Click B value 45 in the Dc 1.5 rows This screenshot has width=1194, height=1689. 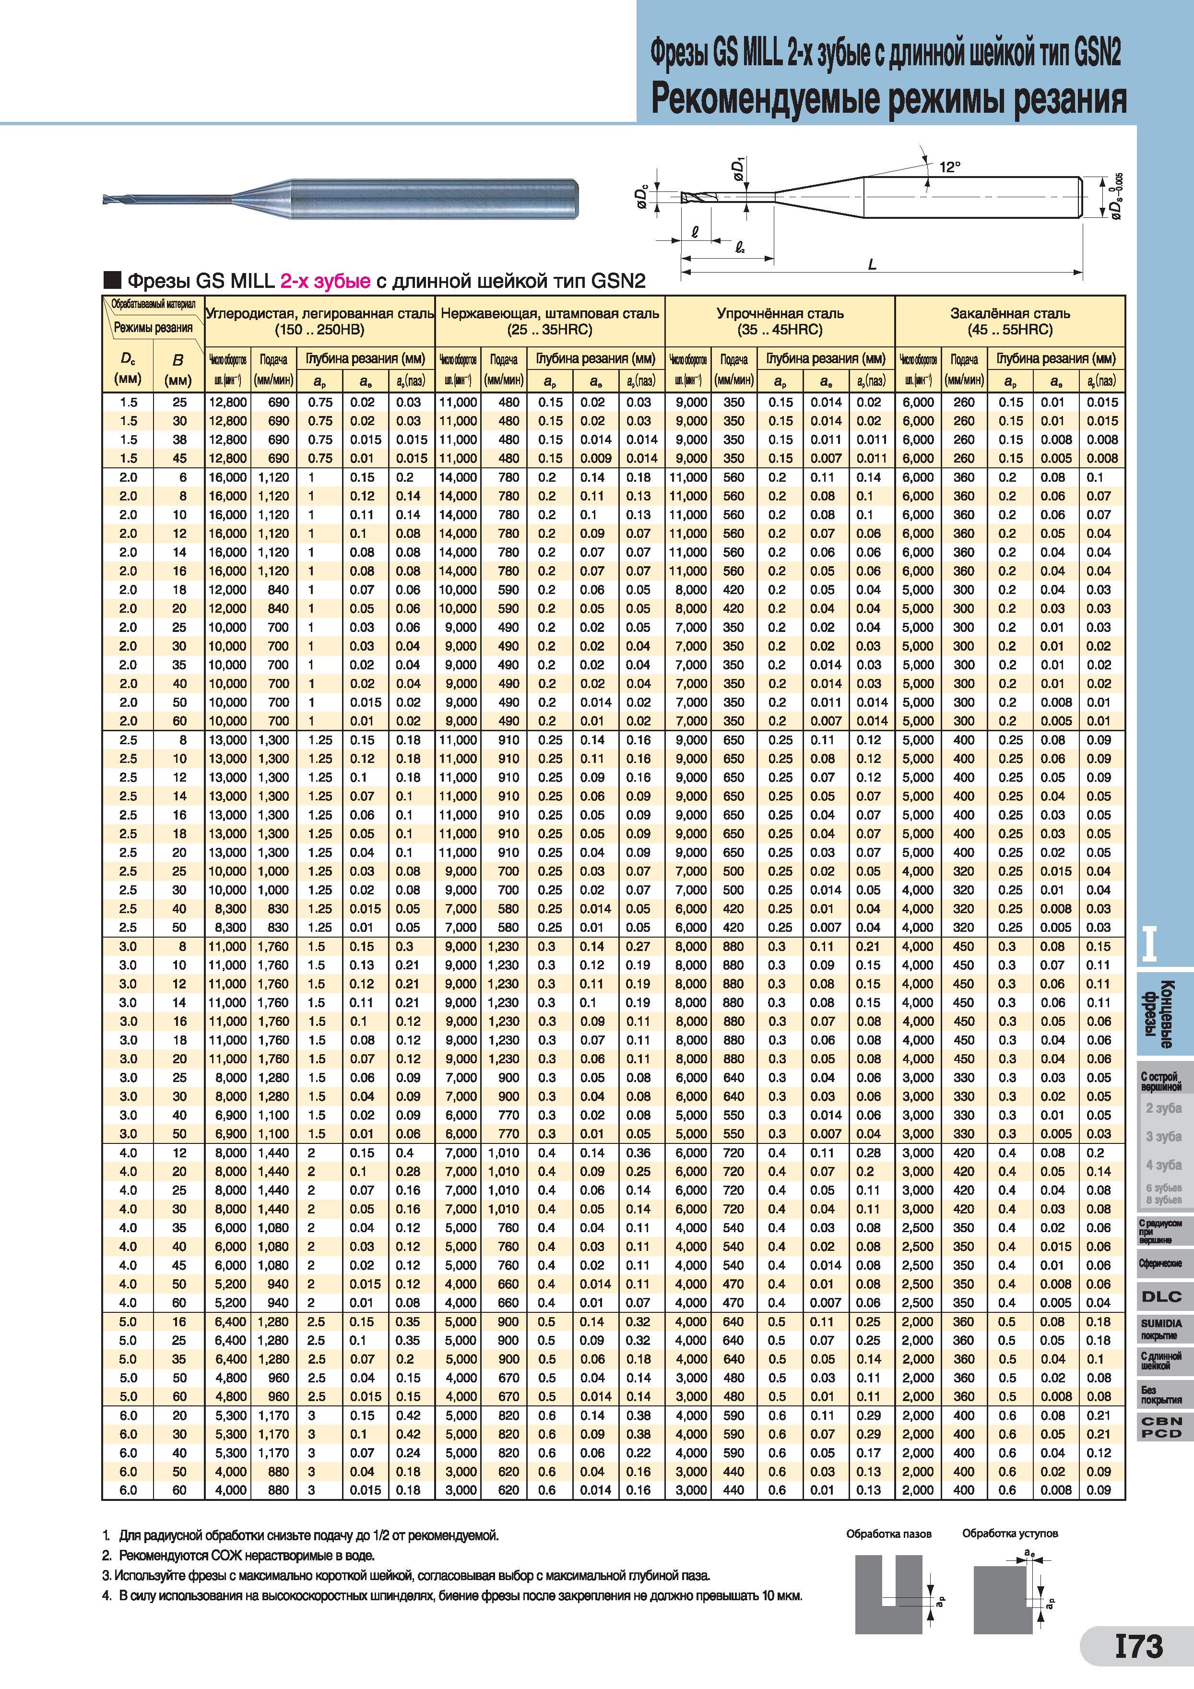[179, 458]
